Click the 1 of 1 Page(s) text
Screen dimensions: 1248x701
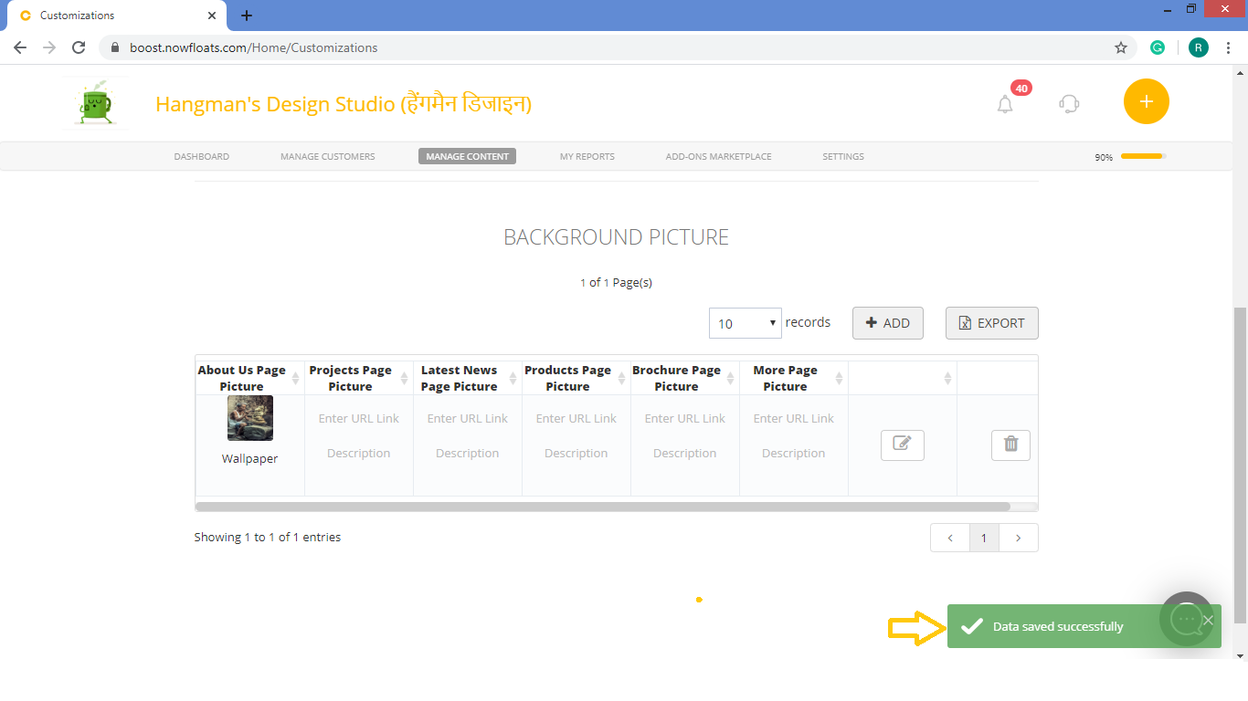coord(617,282)
